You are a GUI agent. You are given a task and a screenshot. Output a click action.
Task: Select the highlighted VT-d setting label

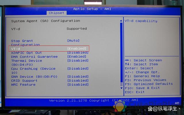16,49
